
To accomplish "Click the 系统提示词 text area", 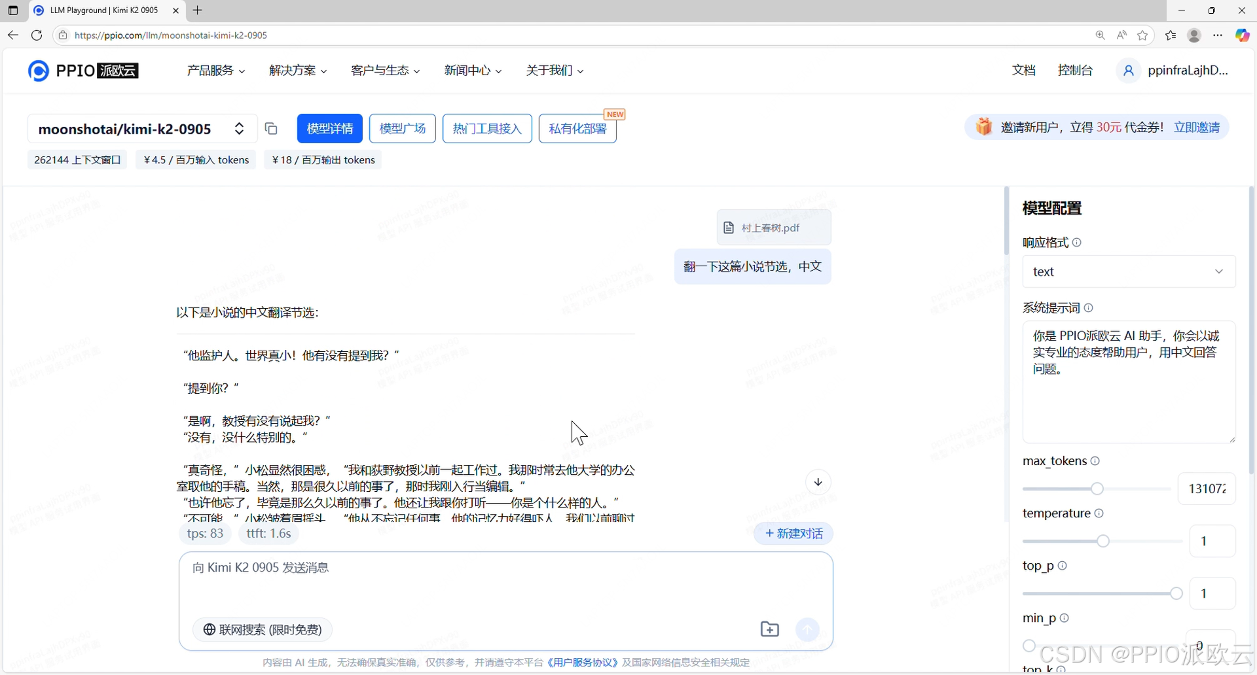I will point(1129,382).
